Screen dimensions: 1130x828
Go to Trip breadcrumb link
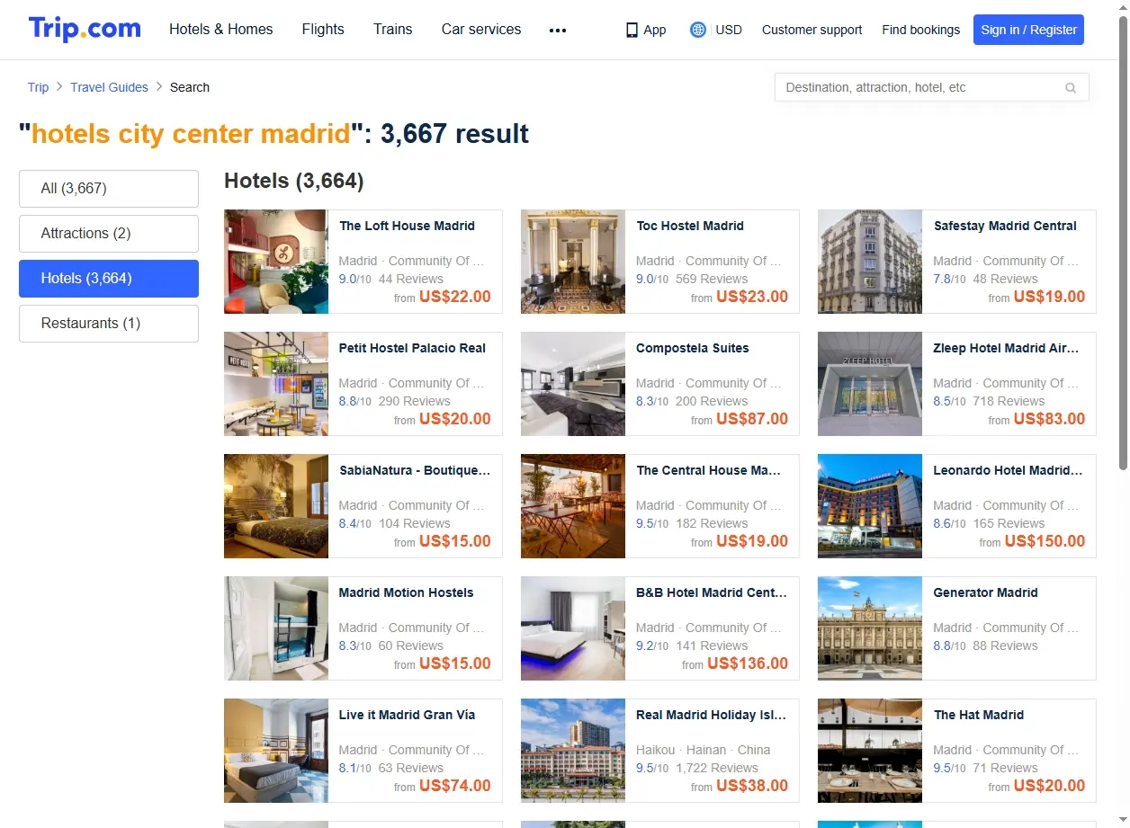pos(38,87)
